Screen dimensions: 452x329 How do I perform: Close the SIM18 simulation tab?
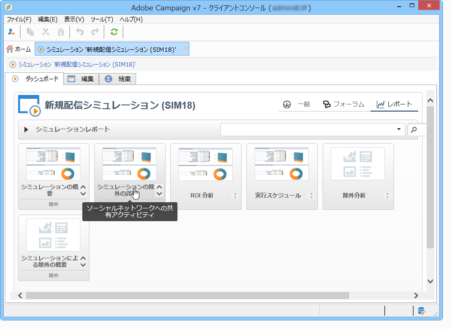click(x=185, y=49)
